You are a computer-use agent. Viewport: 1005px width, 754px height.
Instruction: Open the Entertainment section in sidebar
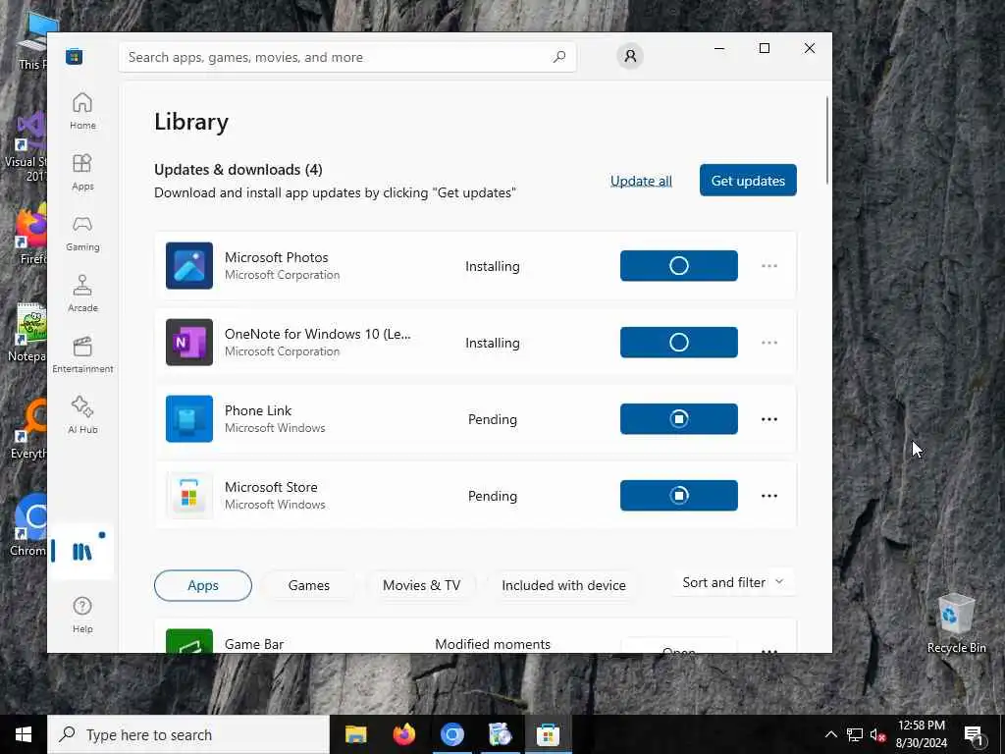82,354
